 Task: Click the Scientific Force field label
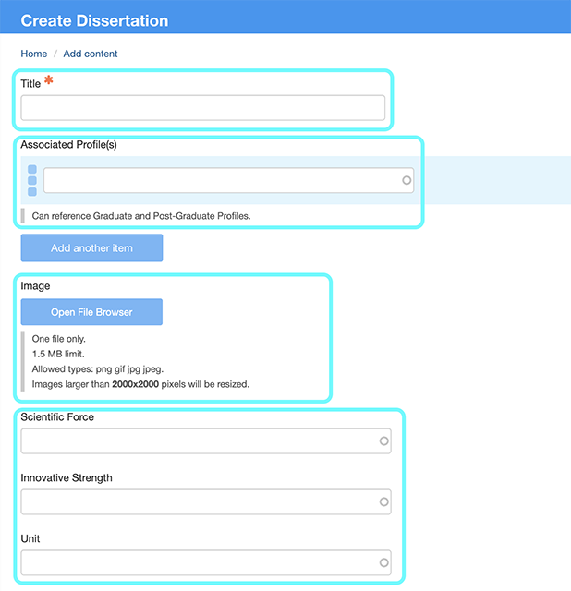point(57,417)
